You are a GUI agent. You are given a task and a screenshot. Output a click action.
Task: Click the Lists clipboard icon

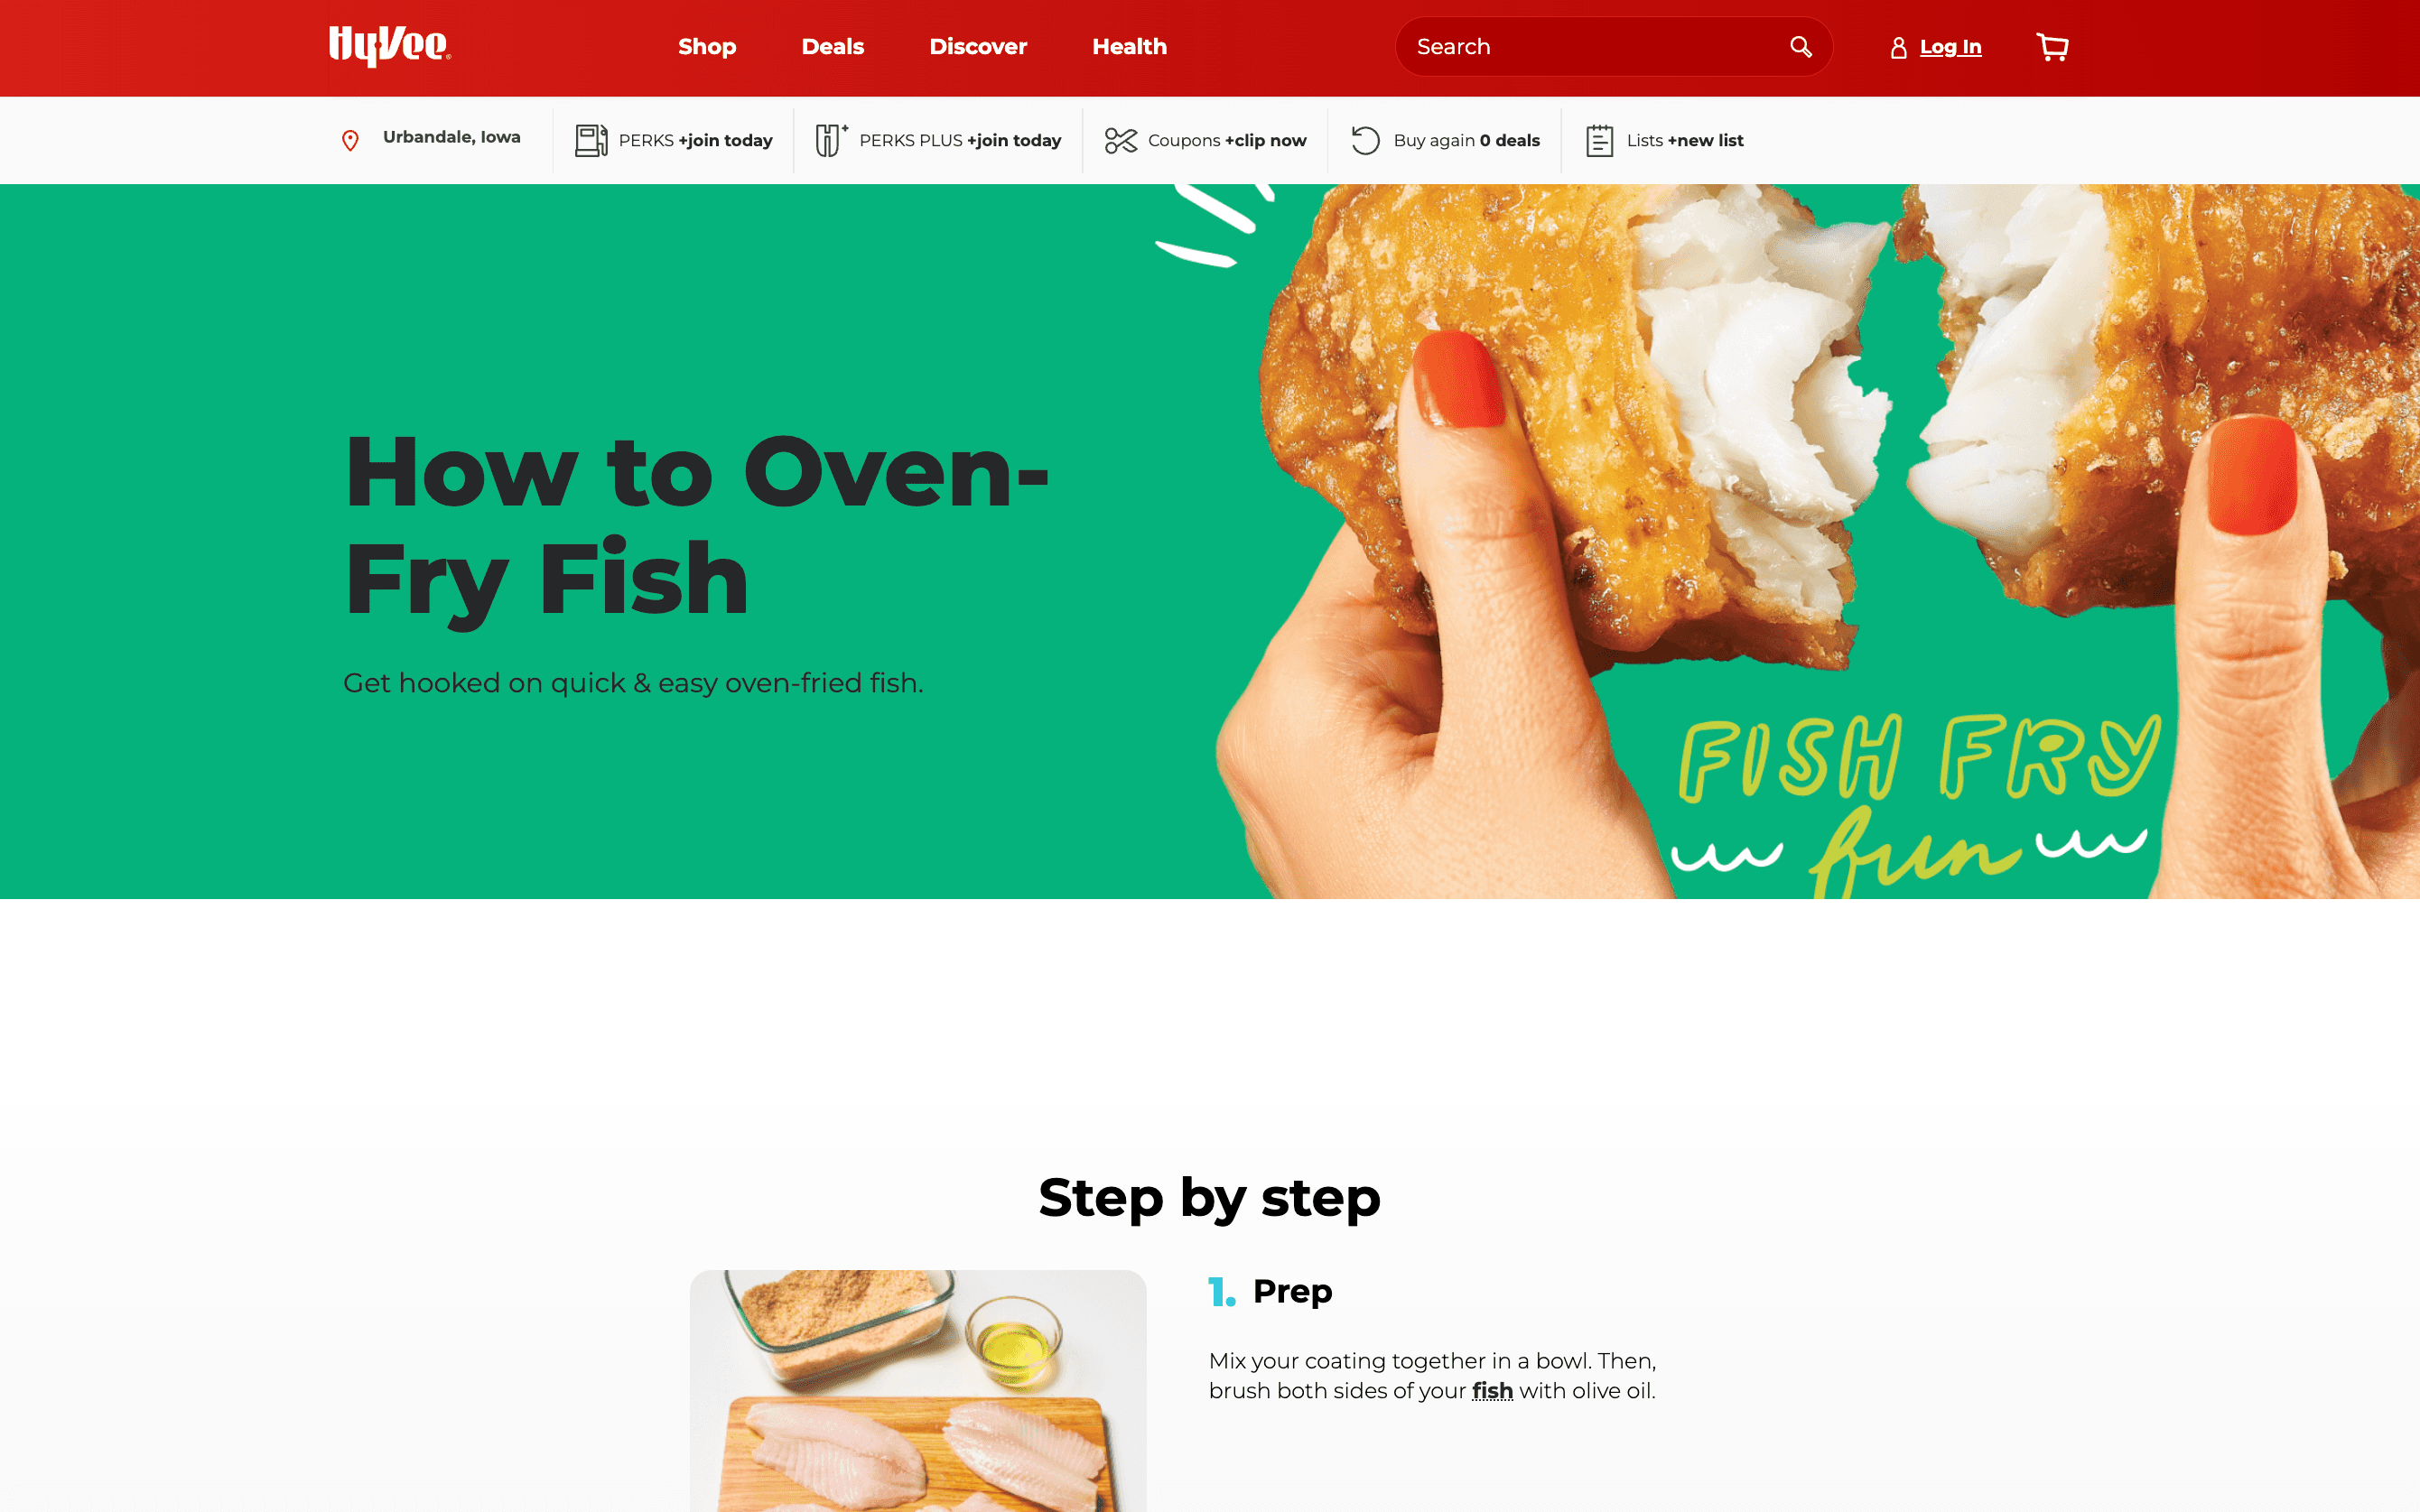[x=1599, y=140]
